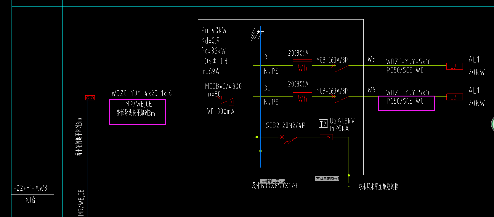
Task: Click the MCB-C63A/3P label on W5
Action: click(332, 60)
